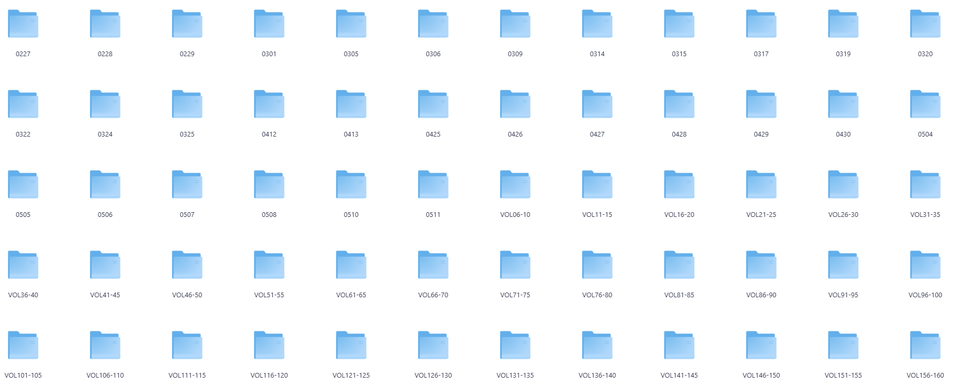The height and width of the screenshot is (385, 959).
Task: Click the VOL26-30 folder icon
Action: pyautogui.click(x=843, y=184)
